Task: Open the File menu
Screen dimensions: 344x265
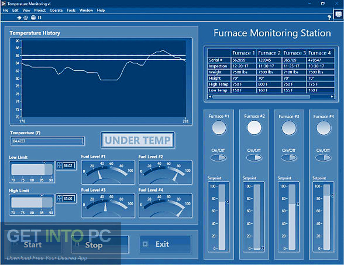Action: 5,10
